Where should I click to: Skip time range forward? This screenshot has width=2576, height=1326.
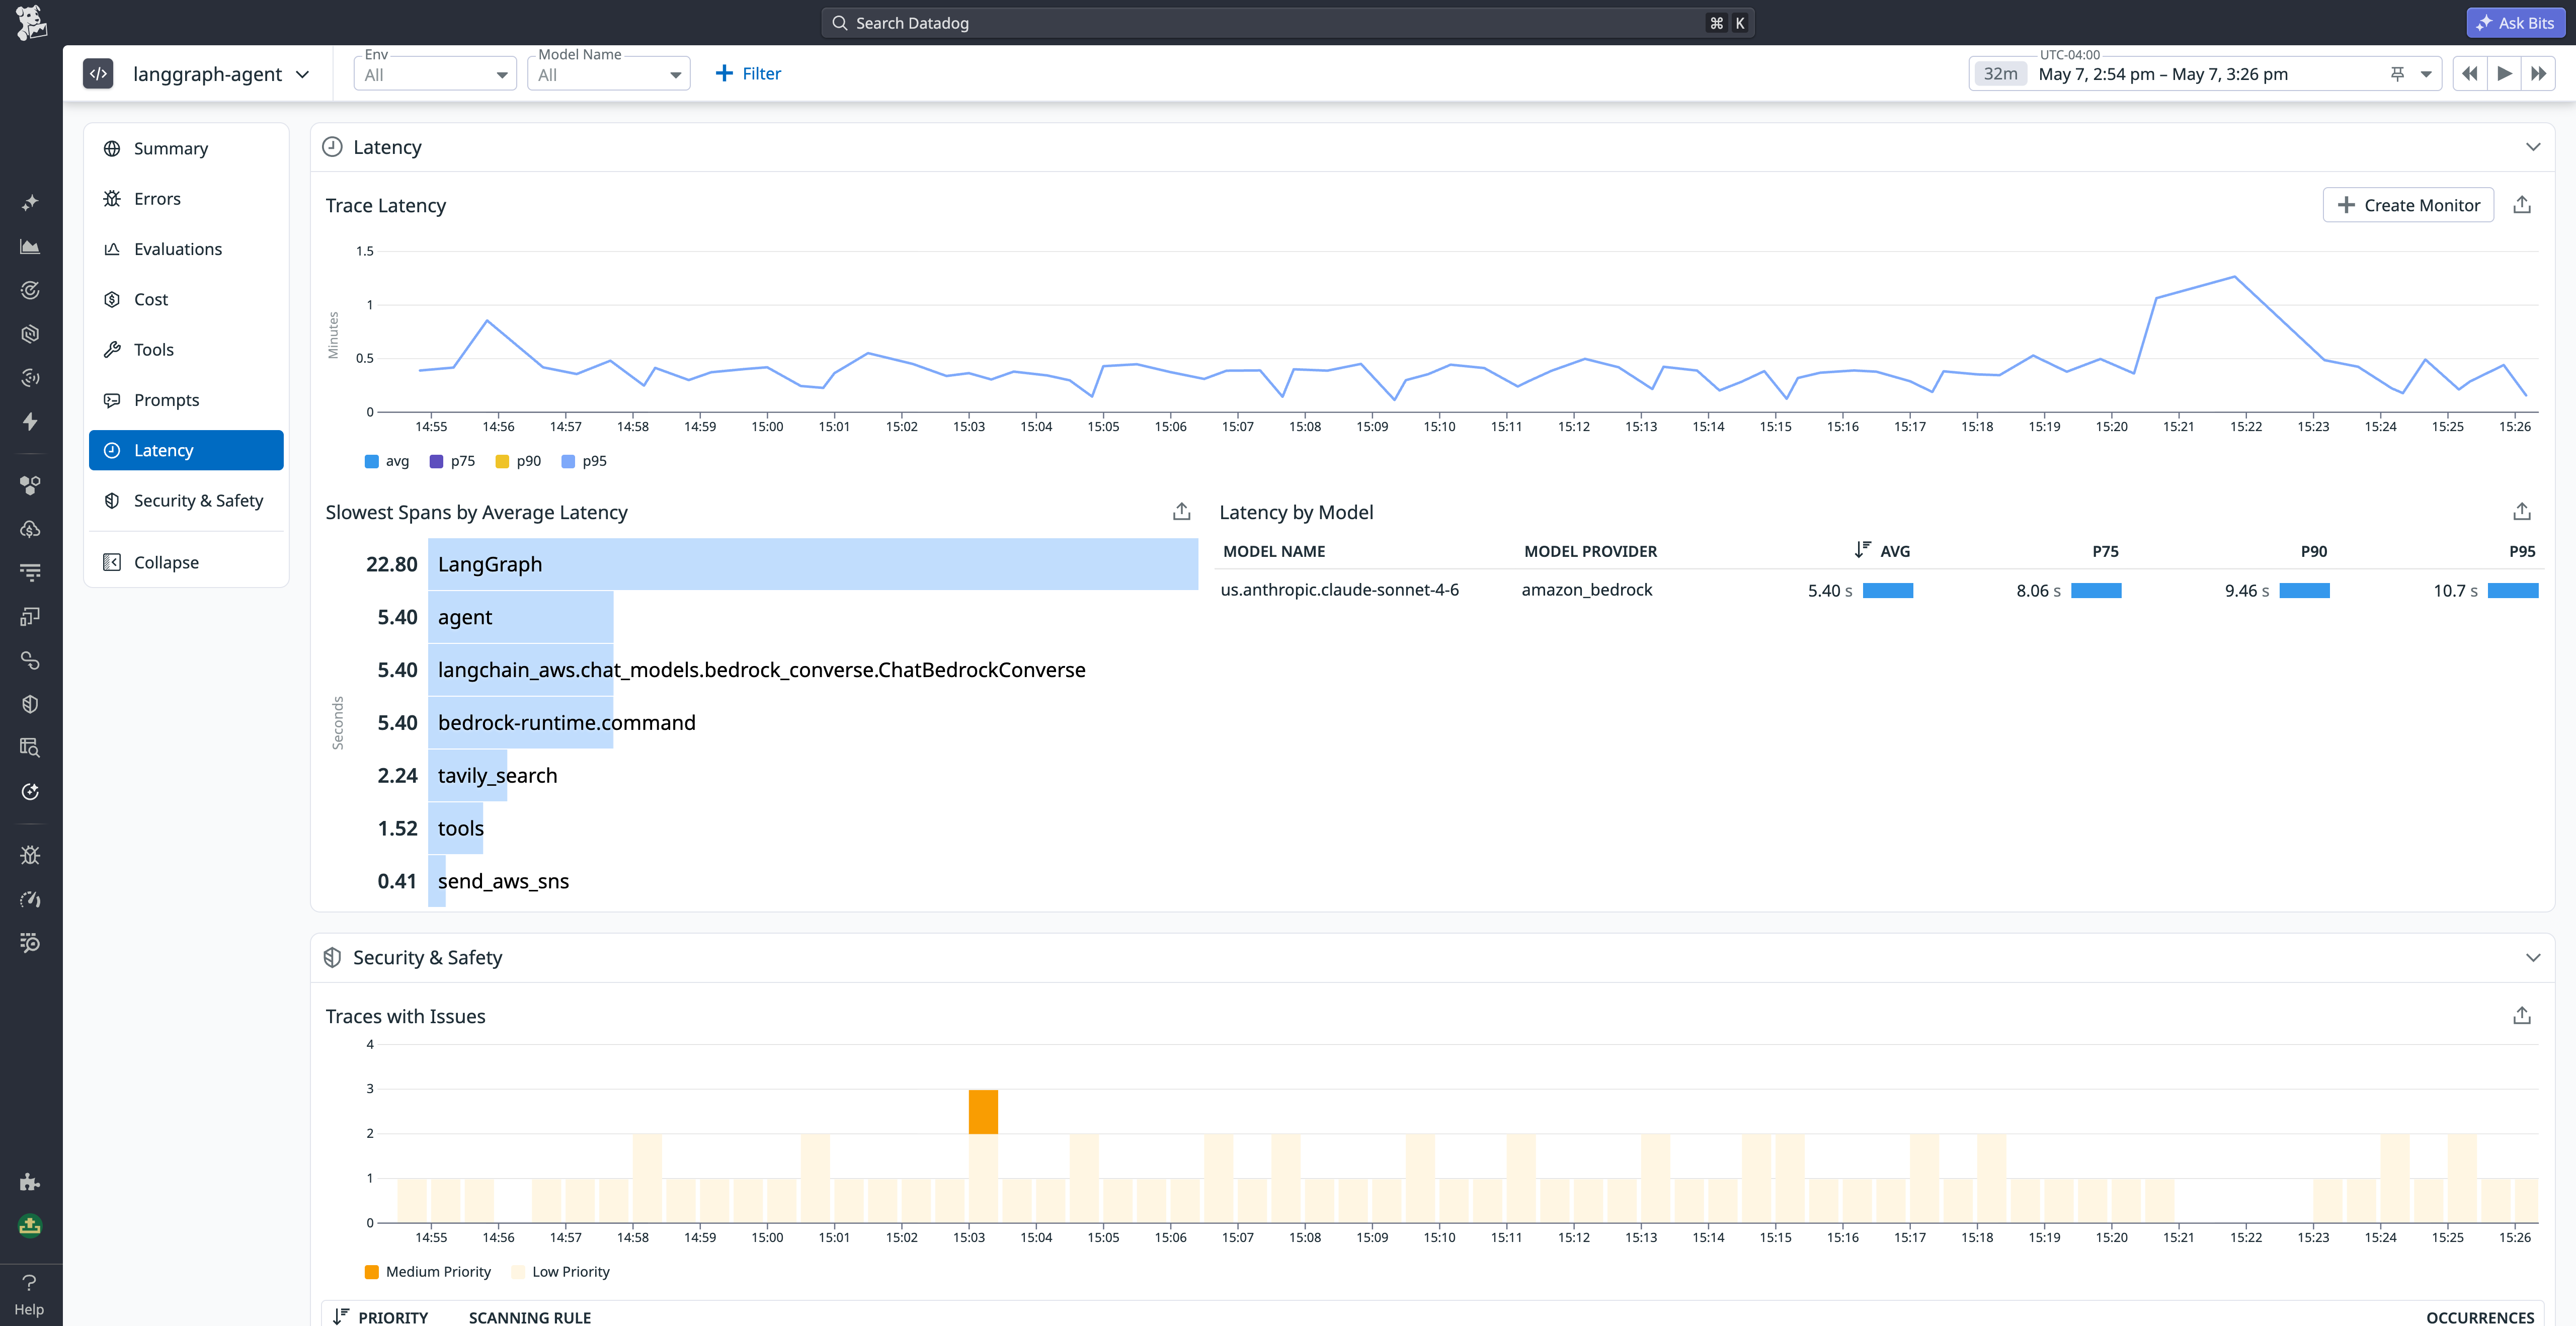[2538, 74]
